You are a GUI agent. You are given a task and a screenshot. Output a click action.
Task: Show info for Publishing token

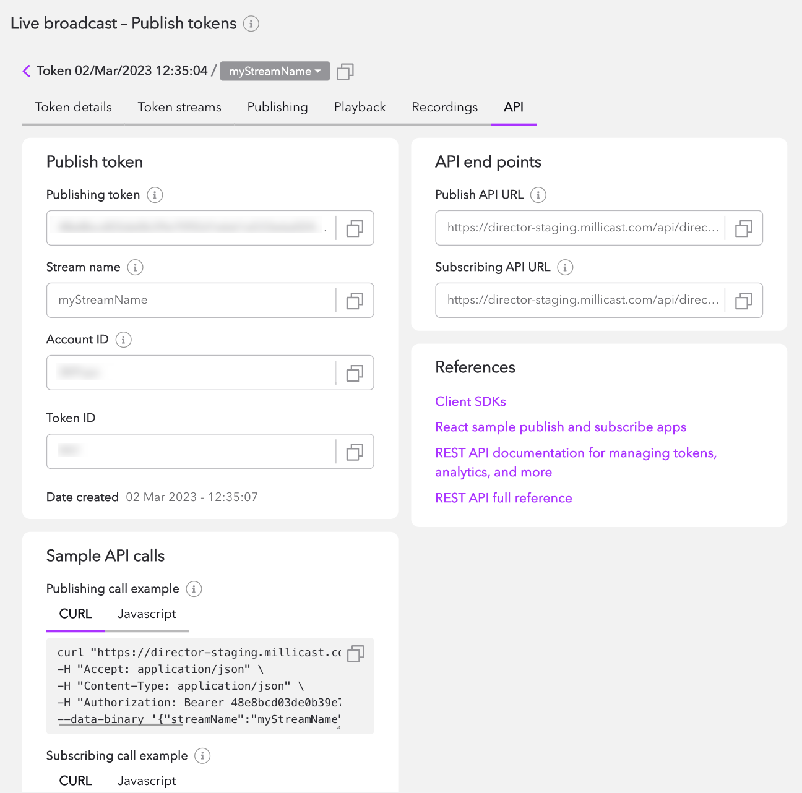pyautogui.click(x=155, y=195)
